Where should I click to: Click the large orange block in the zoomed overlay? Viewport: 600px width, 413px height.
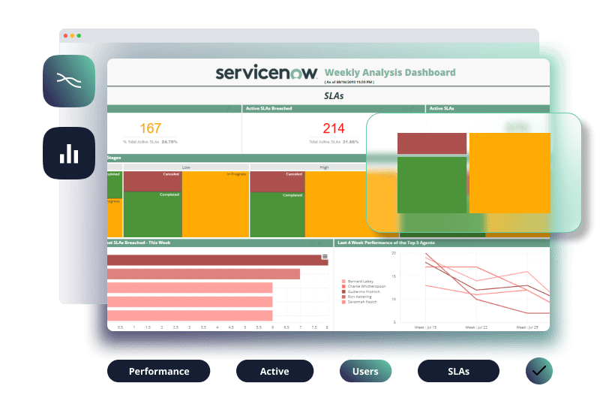(510, 173)
